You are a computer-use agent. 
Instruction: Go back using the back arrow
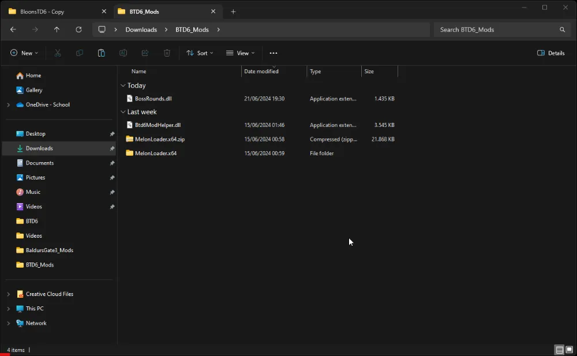(x=13, y=29)
